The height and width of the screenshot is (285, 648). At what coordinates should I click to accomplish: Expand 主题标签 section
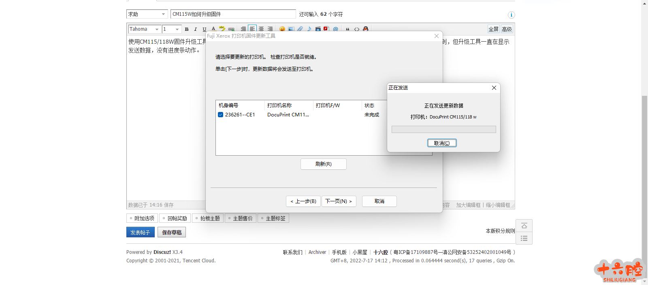tap(273, 218)
